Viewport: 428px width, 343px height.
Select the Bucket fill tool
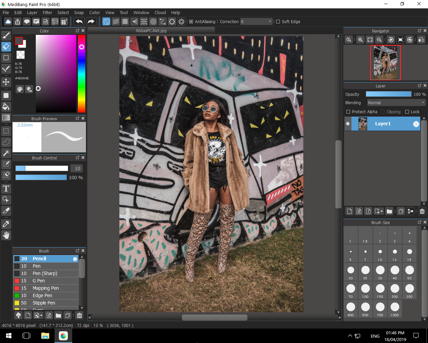coord(6,107)
